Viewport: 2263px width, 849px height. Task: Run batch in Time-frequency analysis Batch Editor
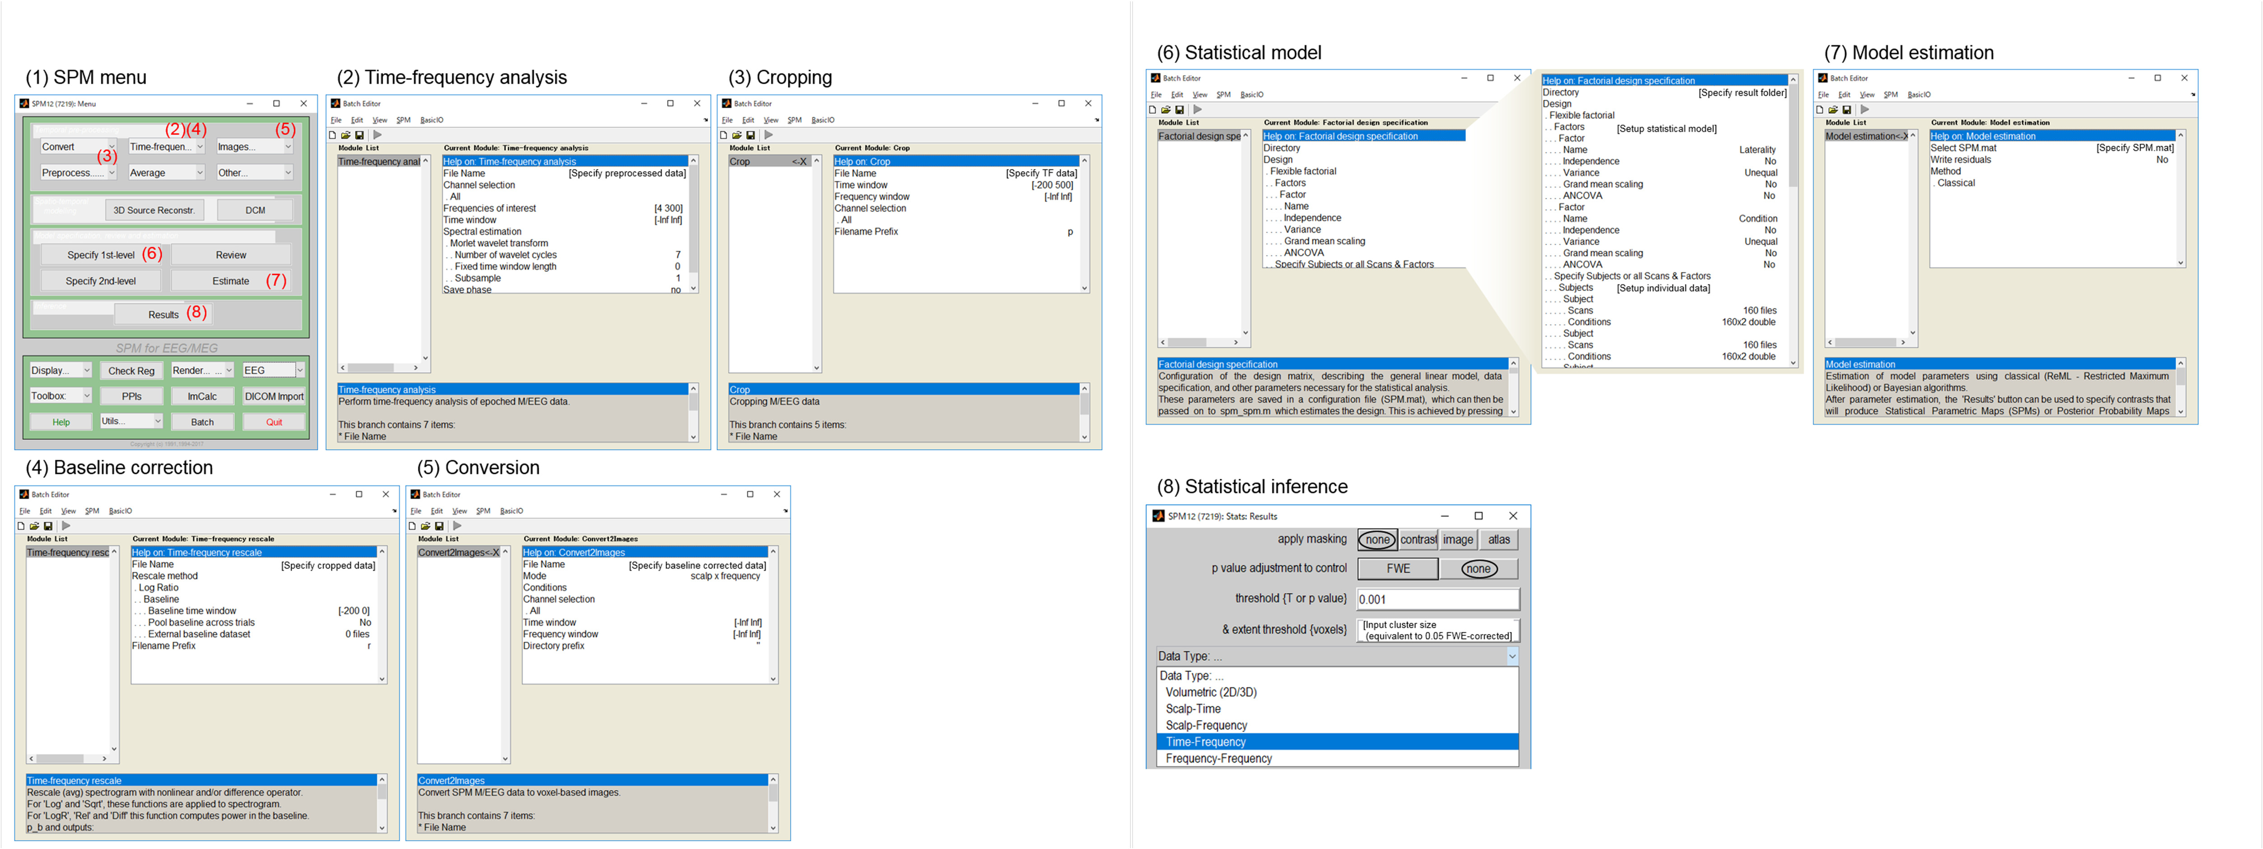tap(378, 135)
